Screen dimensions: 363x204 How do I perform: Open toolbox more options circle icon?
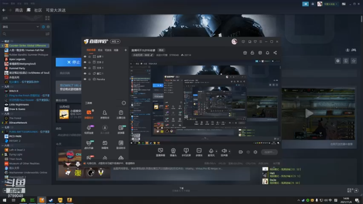pyautogui.click(x=124, y=103)
